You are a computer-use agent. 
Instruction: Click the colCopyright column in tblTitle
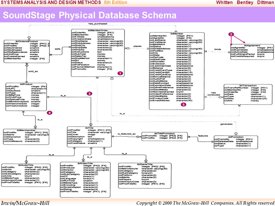click(x=86, y=139)
